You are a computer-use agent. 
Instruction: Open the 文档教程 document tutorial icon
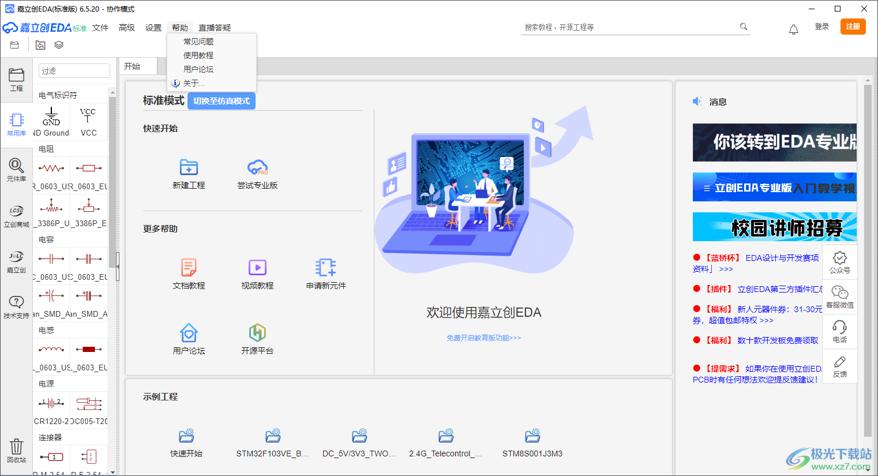(189, 274)
